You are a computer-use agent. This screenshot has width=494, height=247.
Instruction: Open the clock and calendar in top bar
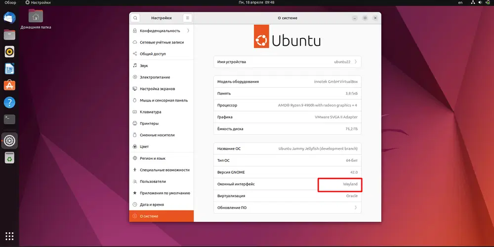256,2
